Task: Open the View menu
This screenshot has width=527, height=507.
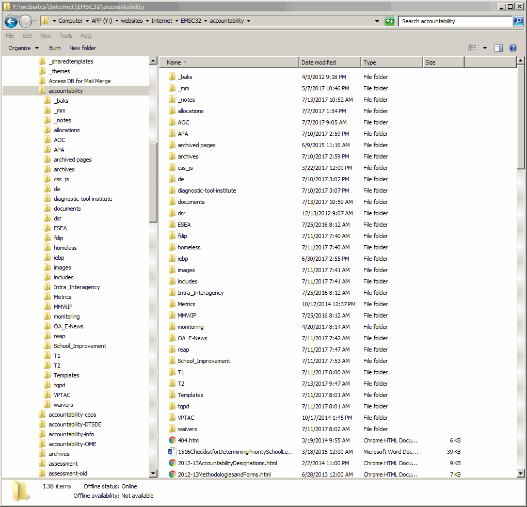Action: pos(45,36)
